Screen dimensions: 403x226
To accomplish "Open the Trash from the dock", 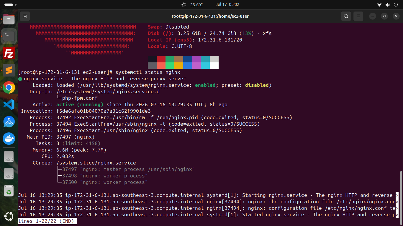I will tap(9, 191).
